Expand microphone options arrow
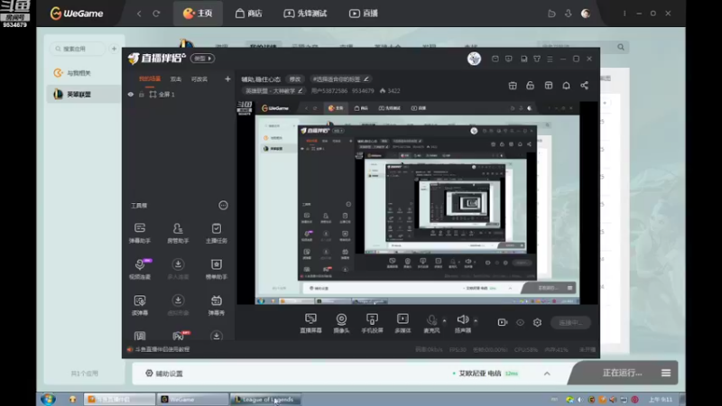This screenshot has height=406, width=722. click(x=444, y=320)
